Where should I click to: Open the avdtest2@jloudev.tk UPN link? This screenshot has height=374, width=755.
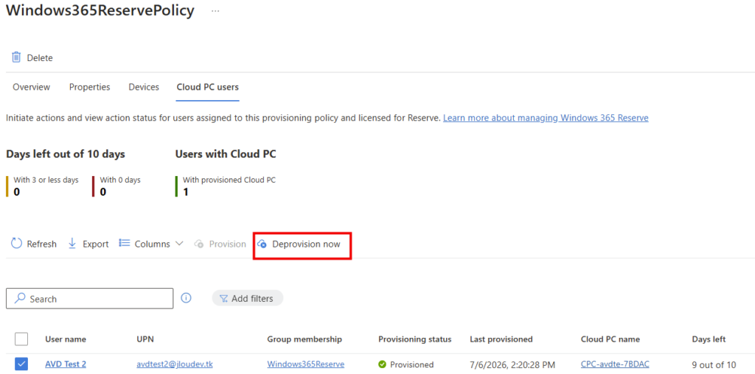tap(174, 364)
